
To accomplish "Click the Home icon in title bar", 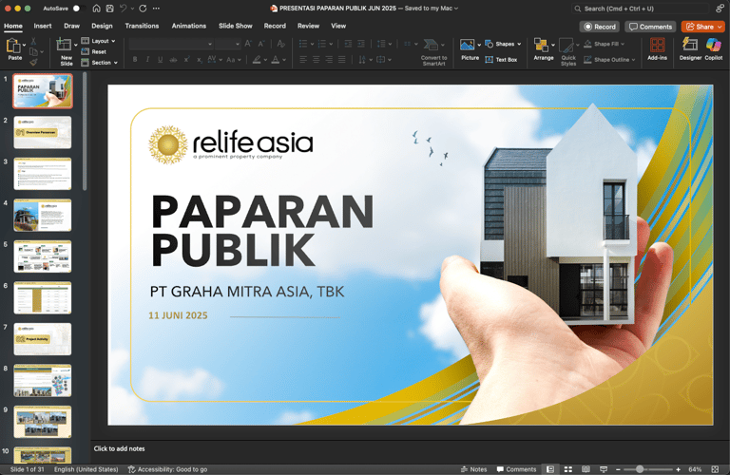I will point(96,9).
